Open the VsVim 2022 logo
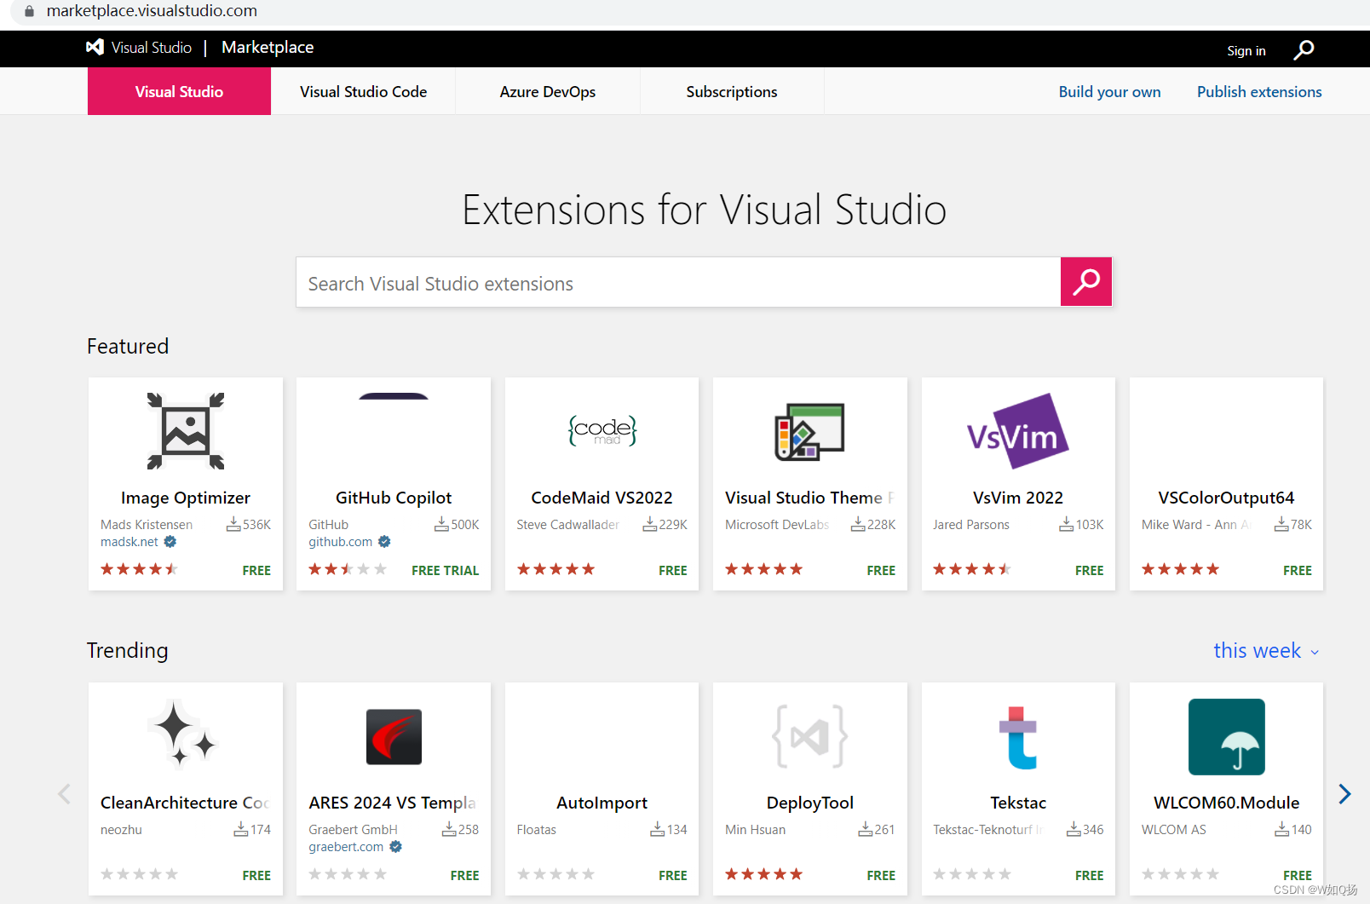 1017,431
